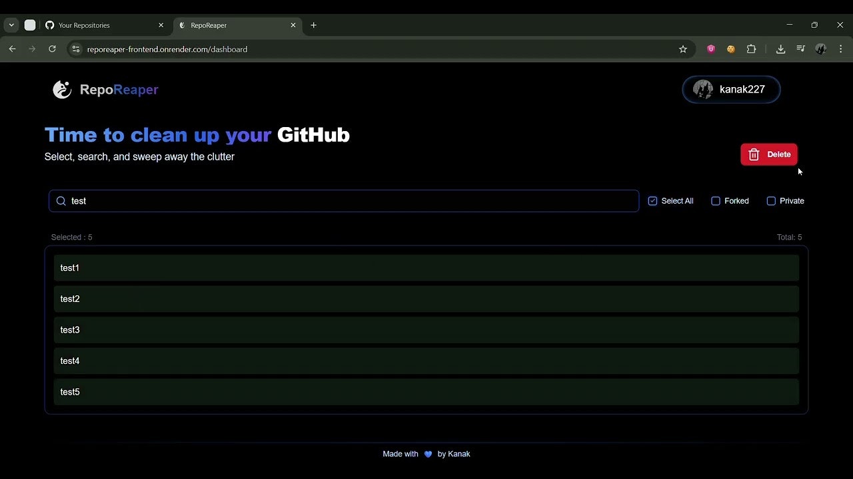Screen dimensions: 853x479
Task: Switch to the Your Repositories tab
Action: coord(105,25)
